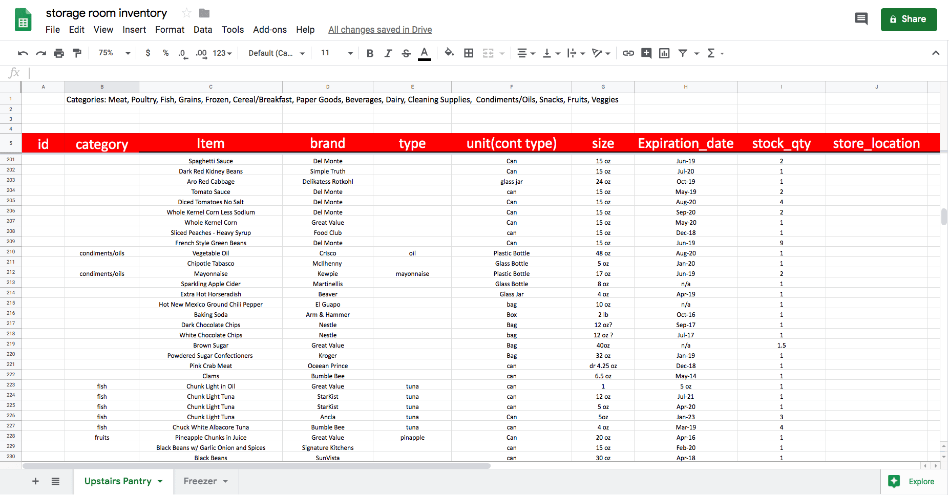Format as currency with dollar icon
This screenshot has height=495, width=949.
point(148,53)
